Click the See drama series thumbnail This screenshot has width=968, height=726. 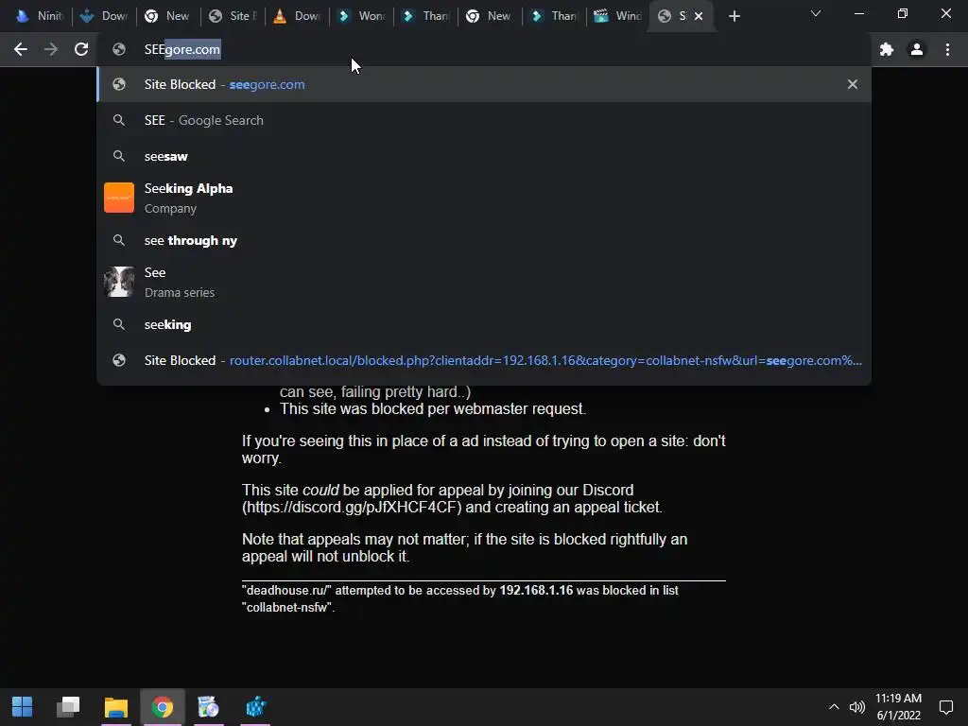pyautogui.click(x=119, y=282)
